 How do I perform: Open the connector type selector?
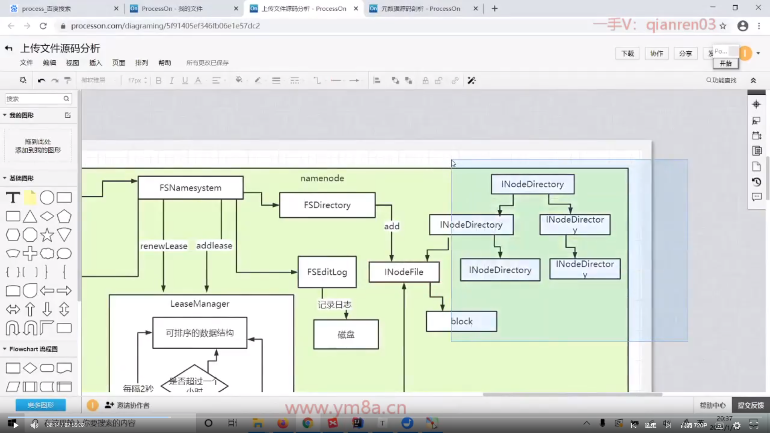tap(317, 81)
